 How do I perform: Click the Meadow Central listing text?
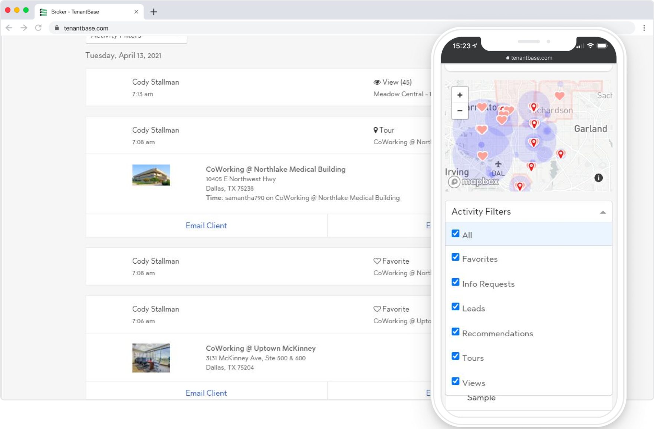tap(402, 94)
